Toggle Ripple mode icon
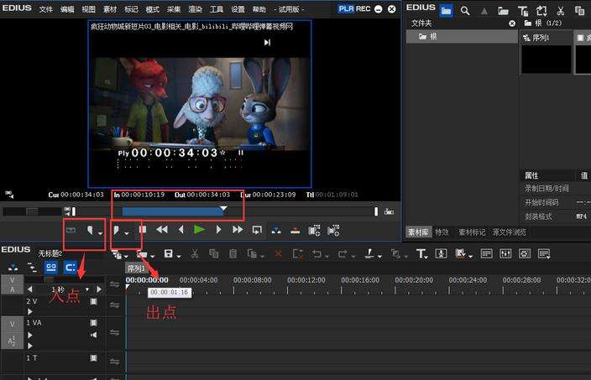The height and width of the screenshot is (380, 591). tap(33, 268)
